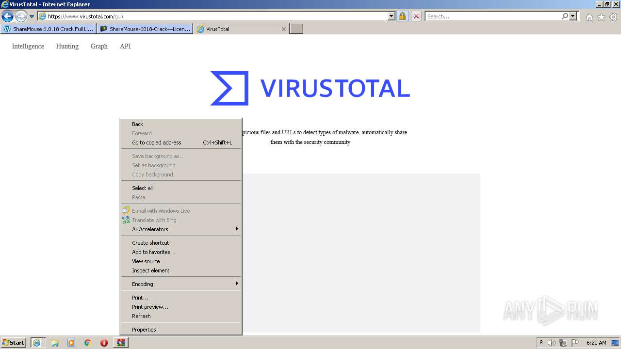Choose Go to copied address
This screenshot has height=349, width=621.
[x=181, y=143]
